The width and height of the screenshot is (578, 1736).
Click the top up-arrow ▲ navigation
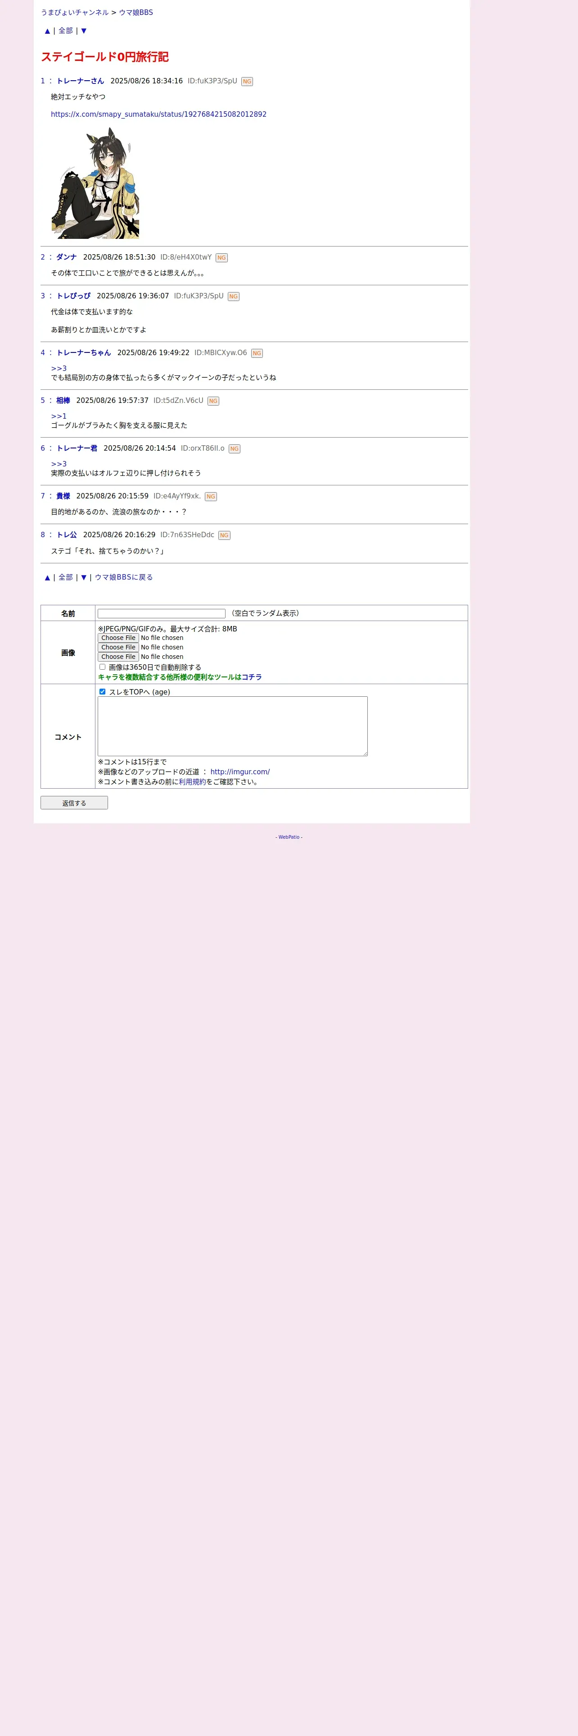[47, 31]
